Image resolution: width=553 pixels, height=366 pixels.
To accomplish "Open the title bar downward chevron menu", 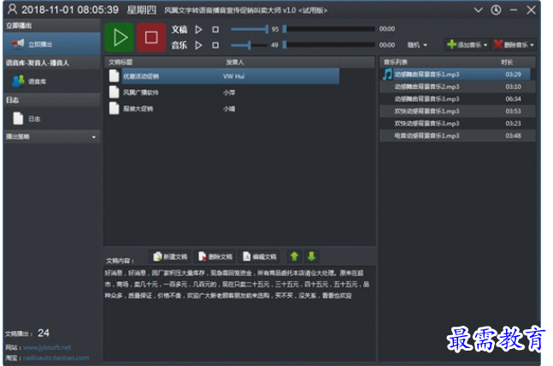I will [478, 9].
